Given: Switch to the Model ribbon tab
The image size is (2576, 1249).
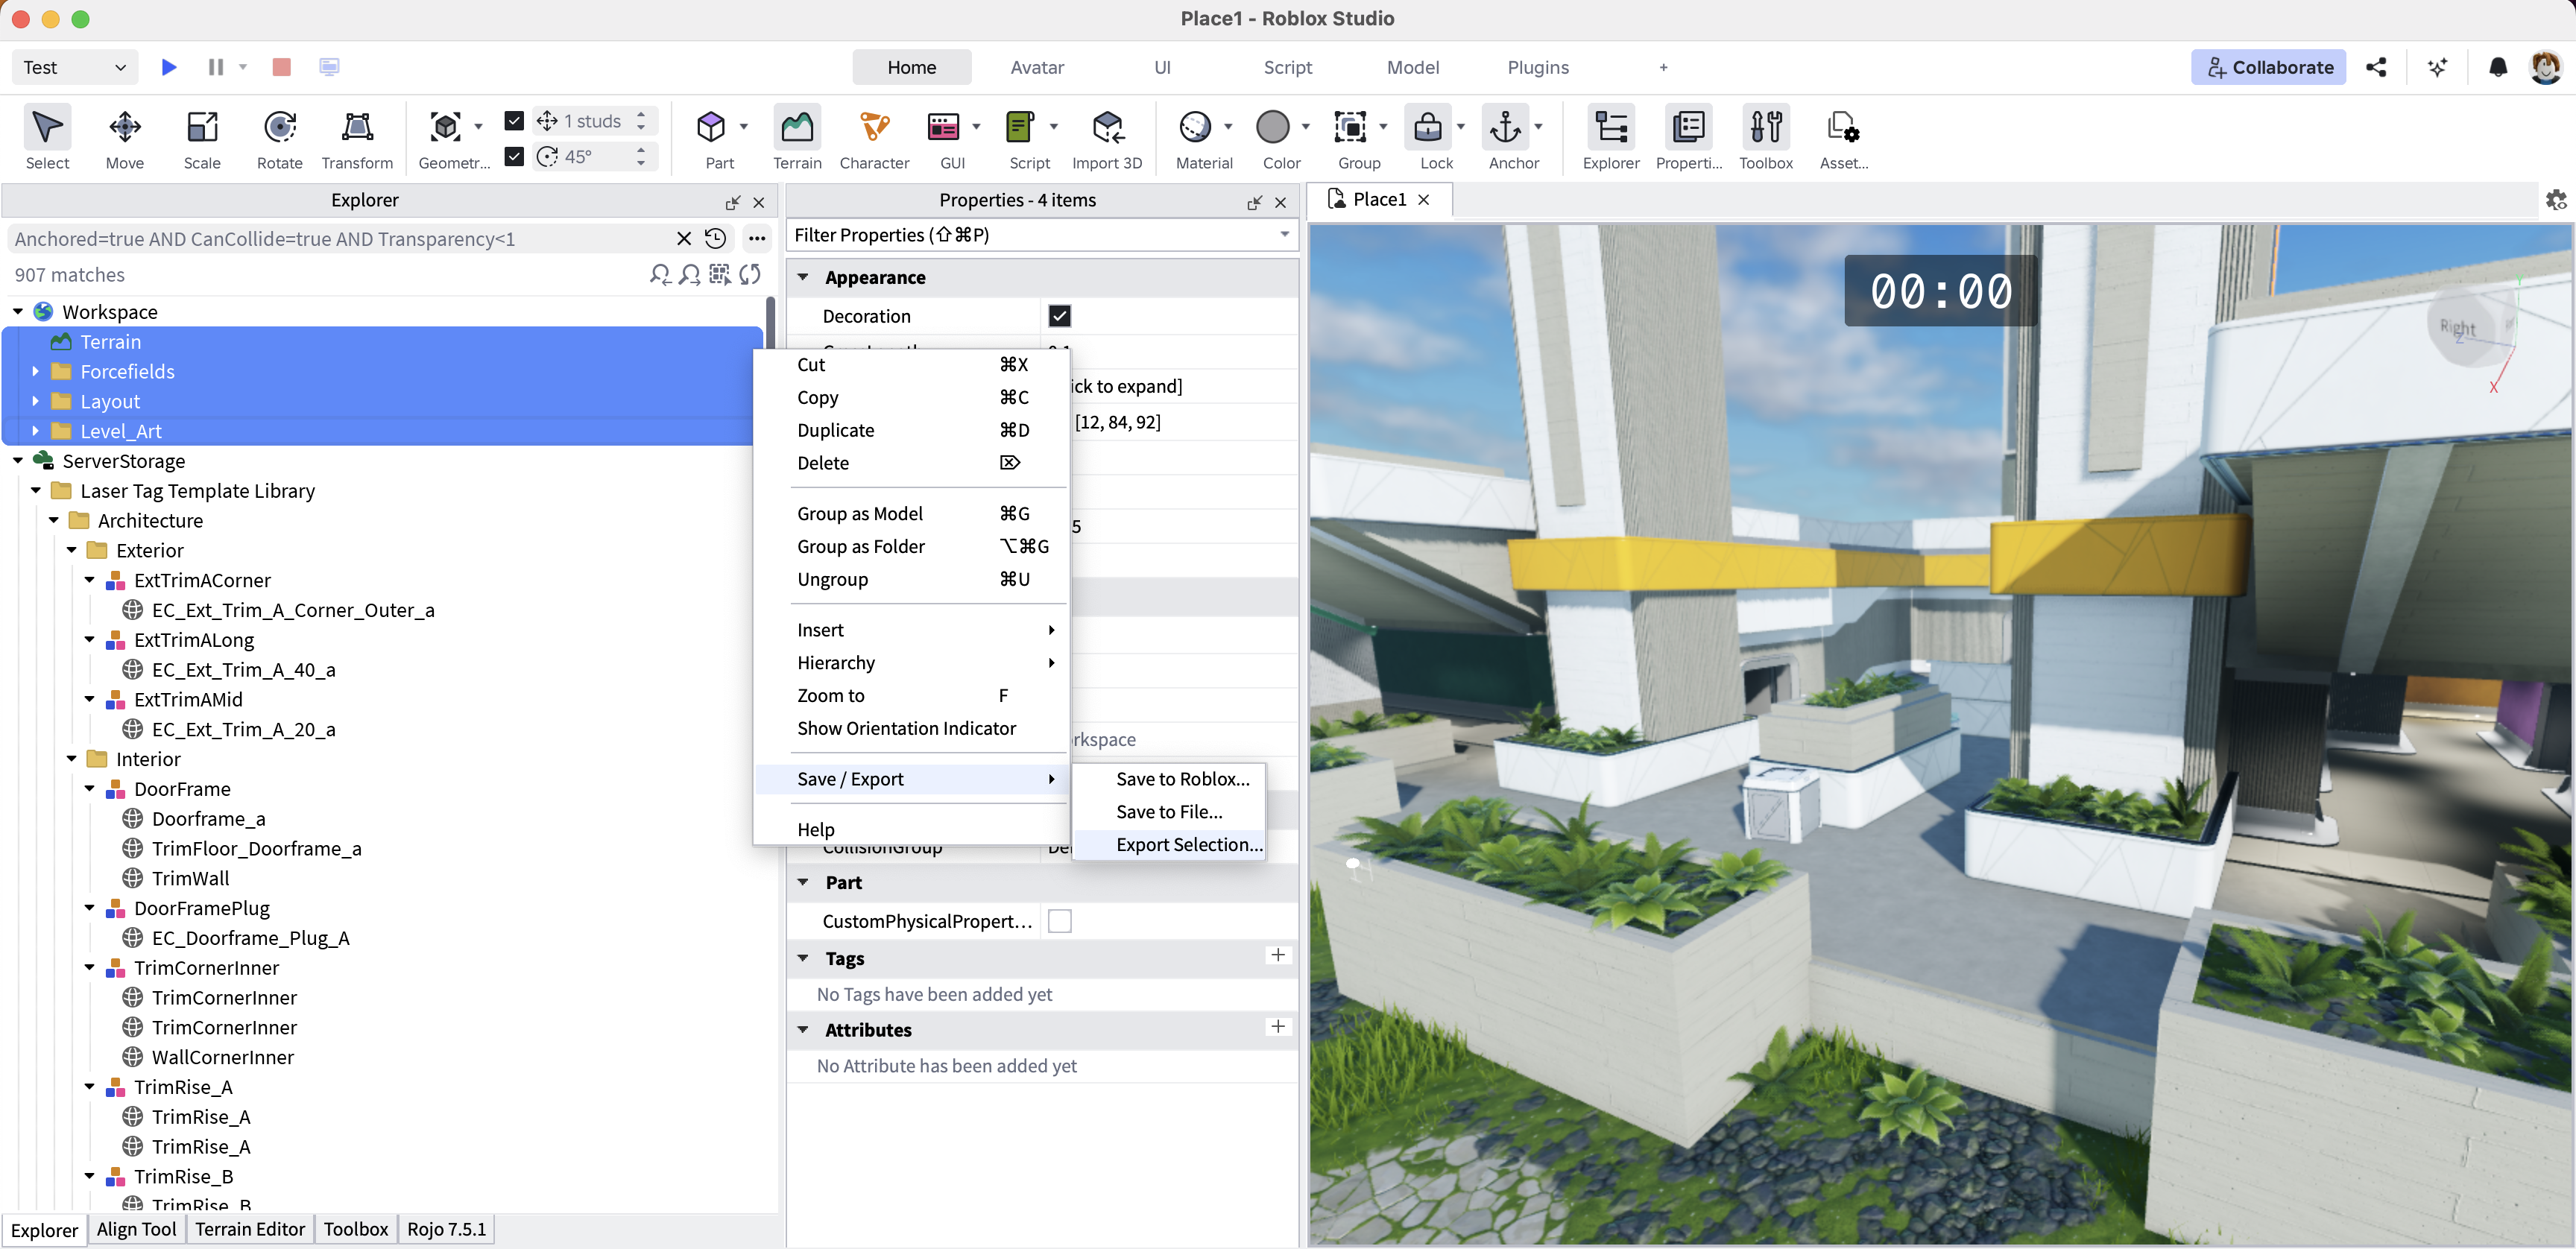Looking at the screenshot, I should point(1412,67).
